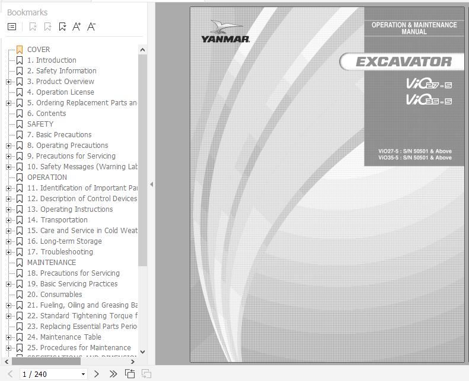Click bookmark icon beside MAINTENANCE
Viewport: 469px width, 381px height.
pyautogui.click(x=20, y=263)
